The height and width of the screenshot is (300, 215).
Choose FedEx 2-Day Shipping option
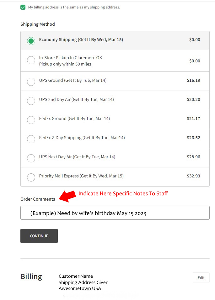[31, 139]
